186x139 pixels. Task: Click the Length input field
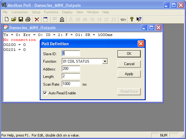(x=71, y=76)
